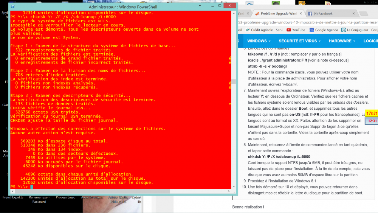The image size is (378, 213).
Task: Open the Google Agenda bookmark
Action: 324,30
